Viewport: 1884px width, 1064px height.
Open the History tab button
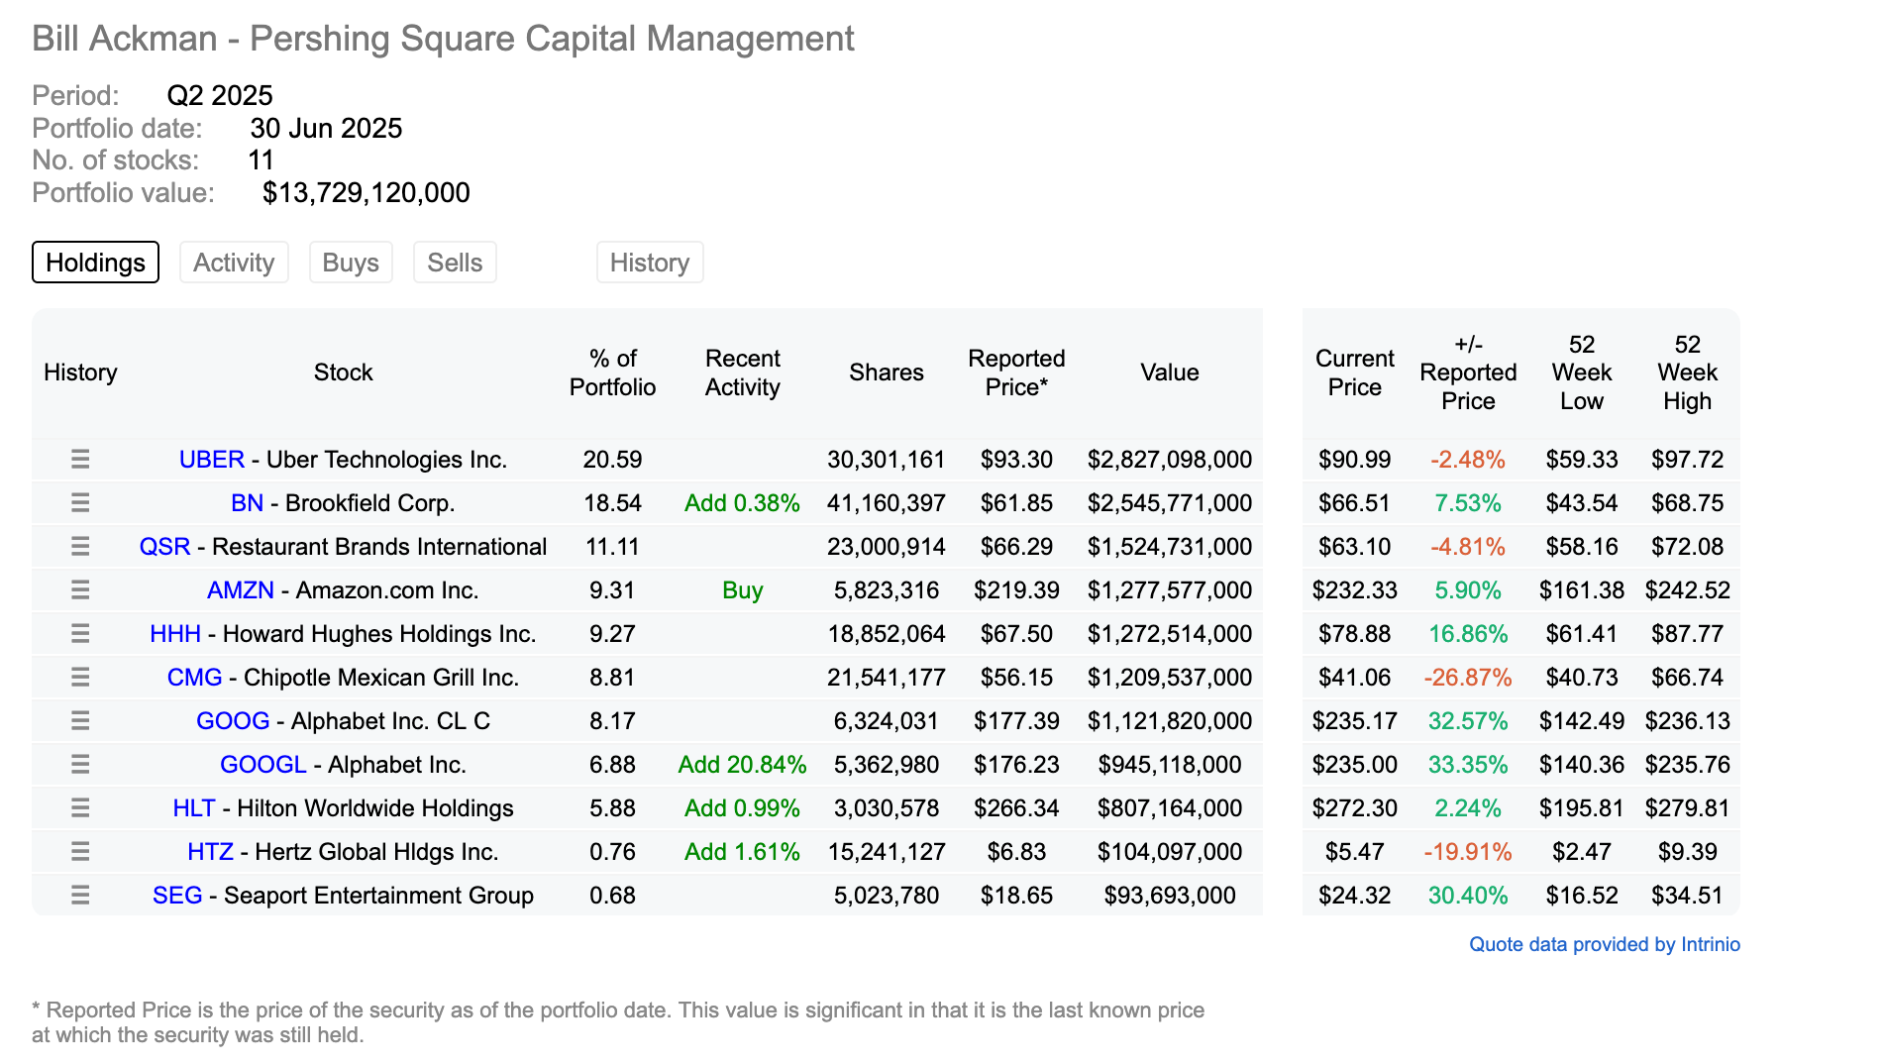[650, 263]
